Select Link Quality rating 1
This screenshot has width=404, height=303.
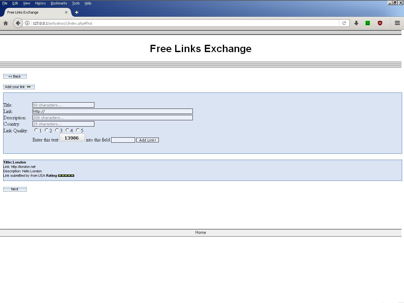tap(36, 130)
